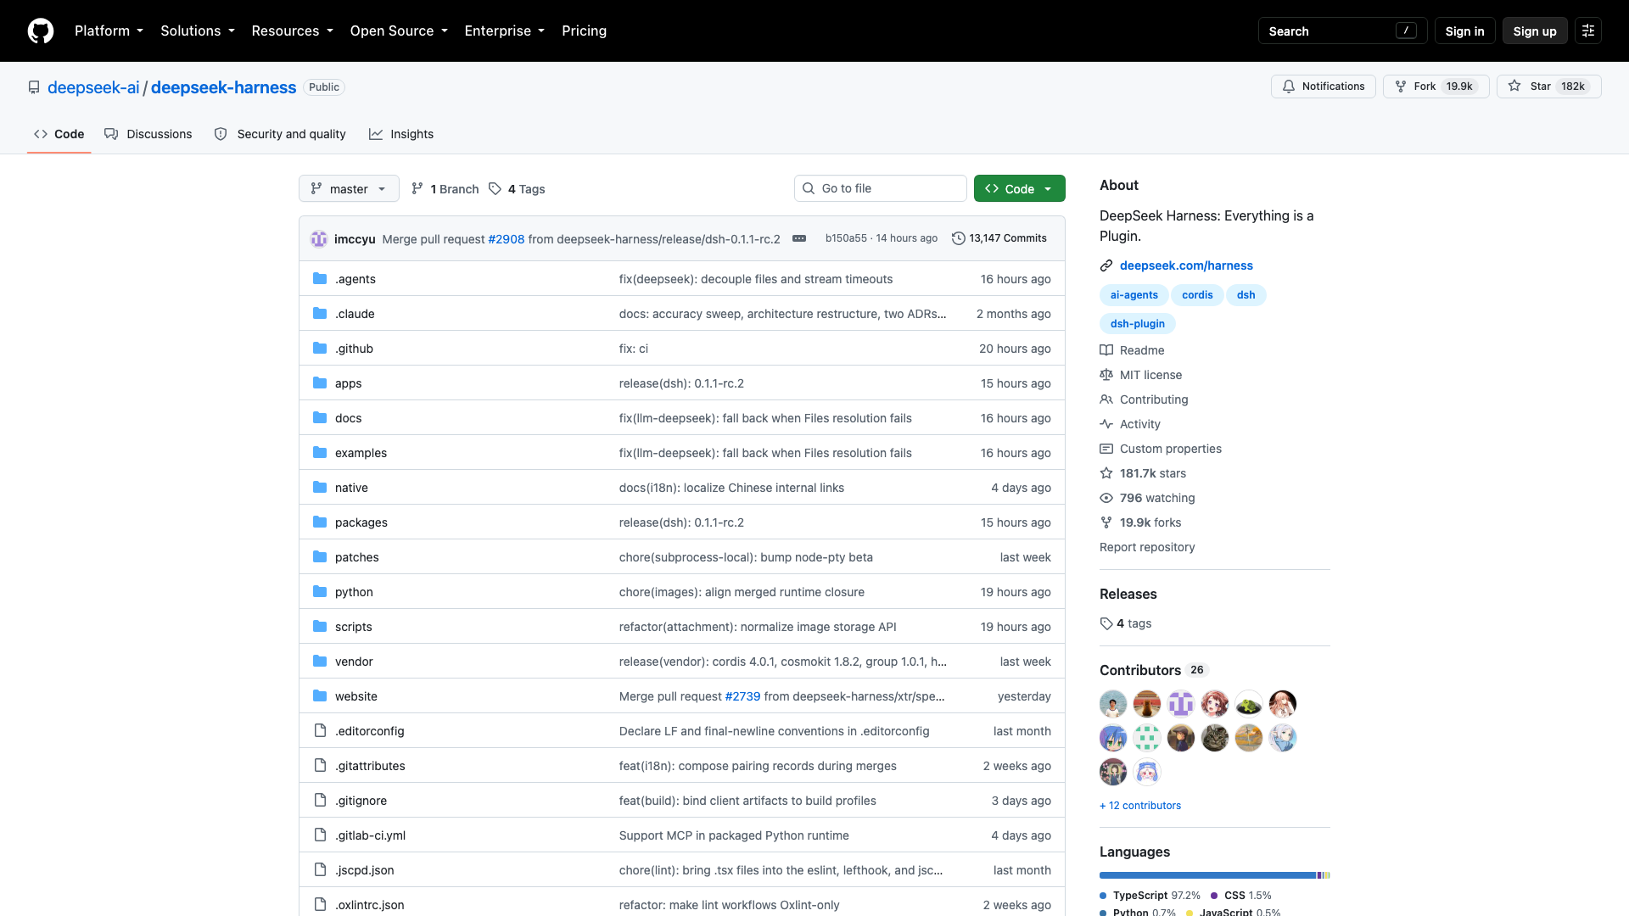This screenshot has height=916, width=1629.
Task: Go to the GitHub homepage logo
Action: coord(41,31)
